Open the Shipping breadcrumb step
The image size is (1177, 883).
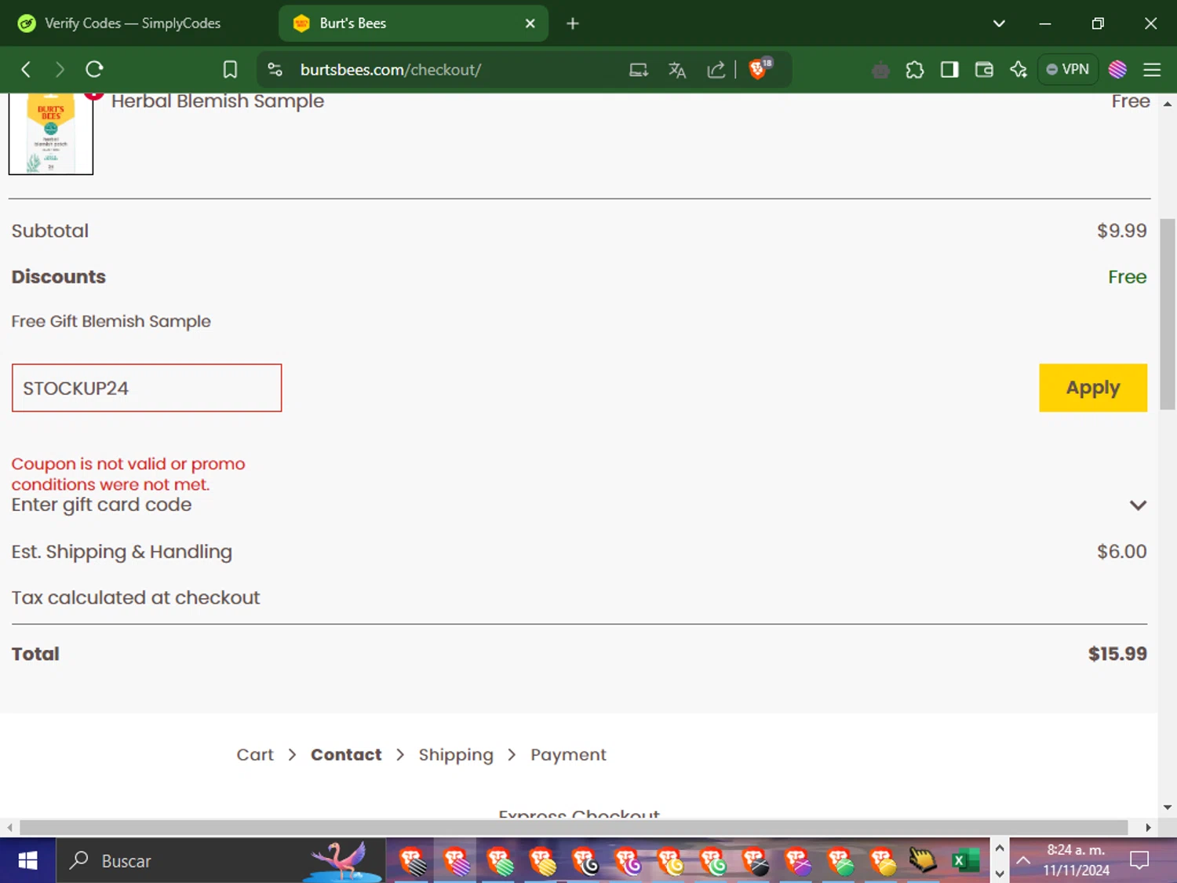point(456,754)
